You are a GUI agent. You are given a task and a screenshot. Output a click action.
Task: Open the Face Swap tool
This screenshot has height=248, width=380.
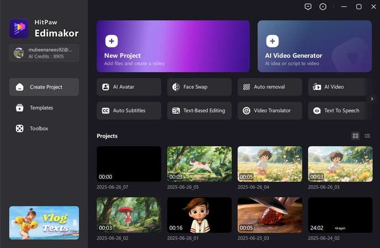pos(199,87)
